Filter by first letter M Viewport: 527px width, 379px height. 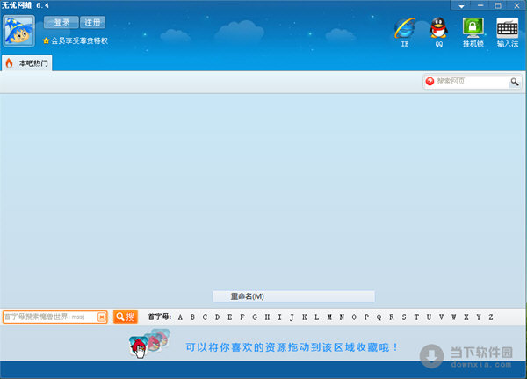point(328,317)
